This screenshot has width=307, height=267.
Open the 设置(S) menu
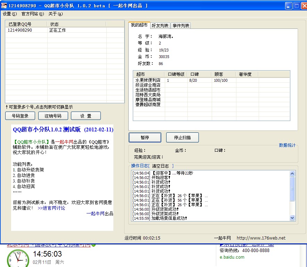(x=10, y=14)
